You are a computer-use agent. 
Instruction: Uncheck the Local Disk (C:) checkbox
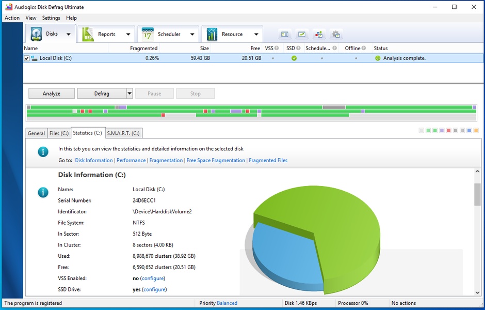(27, 58)
